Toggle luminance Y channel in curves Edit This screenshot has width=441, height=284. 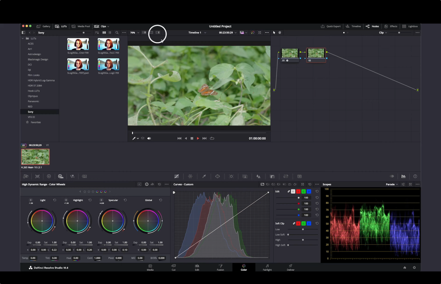click(x=293, y=191)
